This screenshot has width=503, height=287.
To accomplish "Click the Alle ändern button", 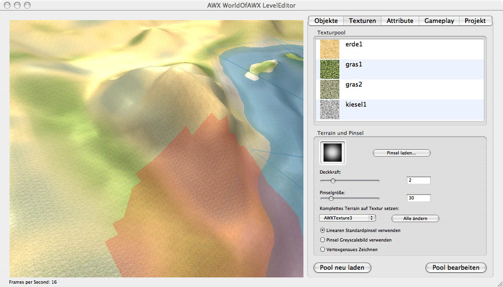I will (x=415, y=218).
